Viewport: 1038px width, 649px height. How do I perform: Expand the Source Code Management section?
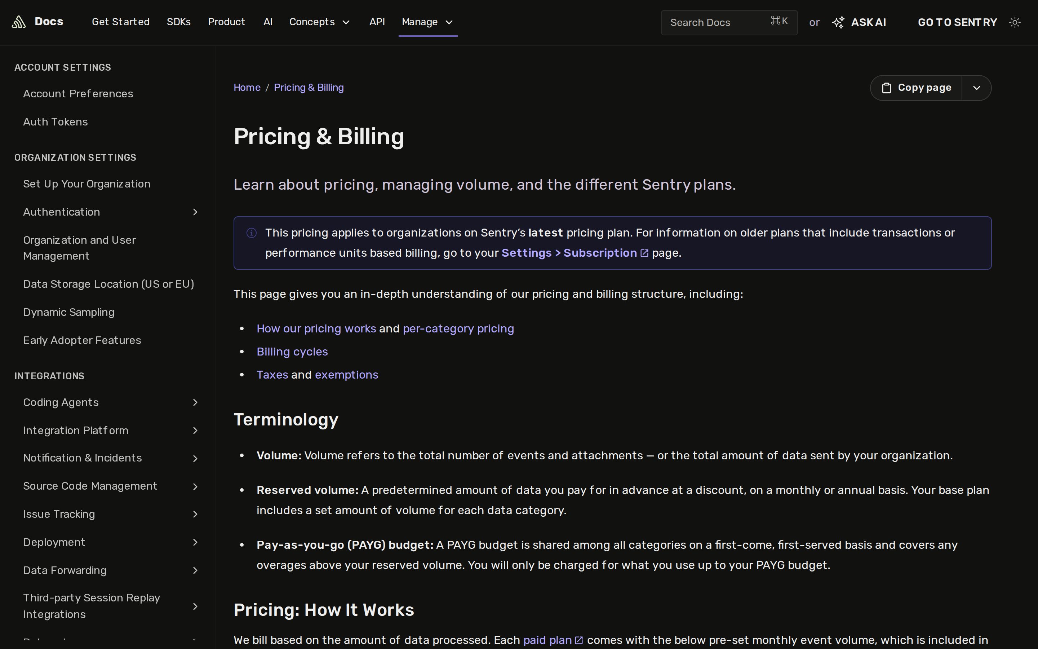(195, 486)
